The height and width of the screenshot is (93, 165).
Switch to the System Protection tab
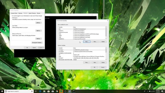click(x=32, y=13)
